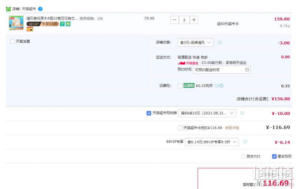Click the 天猫直送 logo
Screen dimensions: 296x189
click(188, 63)
